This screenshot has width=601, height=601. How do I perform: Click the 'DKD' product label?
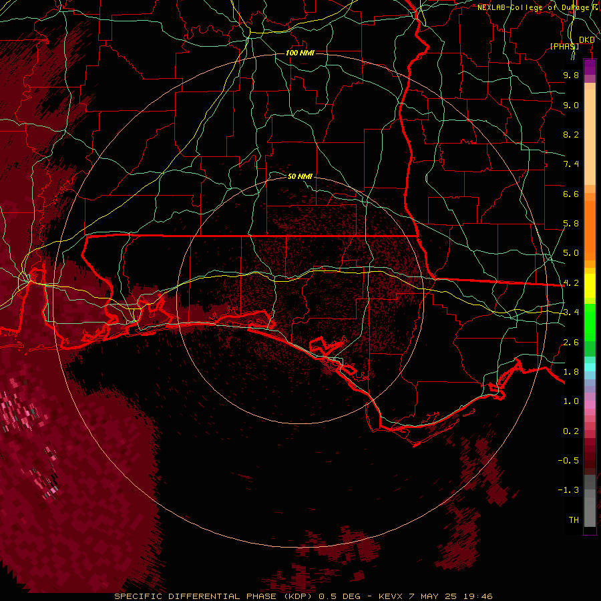click(x=586, y=40)
